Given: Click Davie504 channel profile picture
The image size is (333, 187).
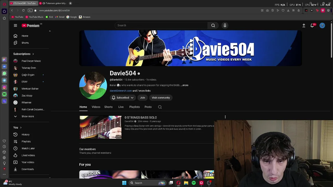Looking at the screenshot, I should [x=93, y=86].
